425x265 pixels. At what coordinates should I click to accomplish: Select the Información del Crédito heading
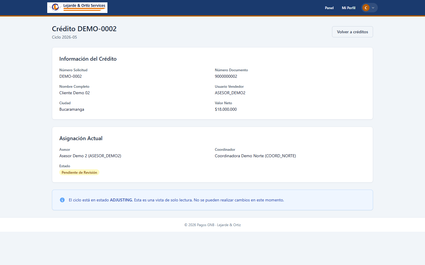88,59
